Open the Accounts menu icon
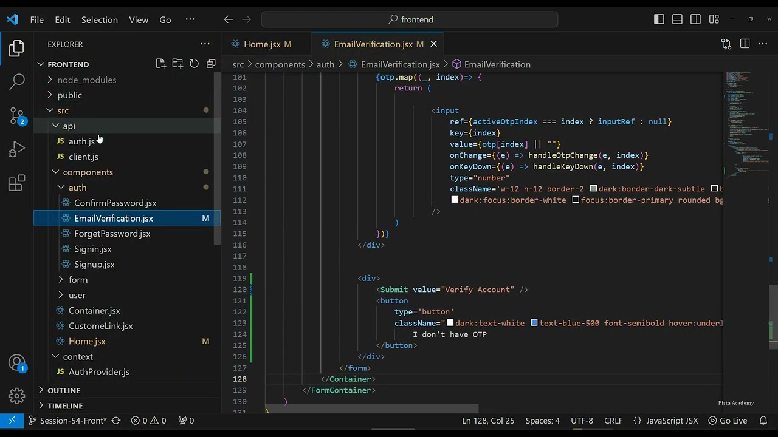778x437 pixels. [17, 364]
